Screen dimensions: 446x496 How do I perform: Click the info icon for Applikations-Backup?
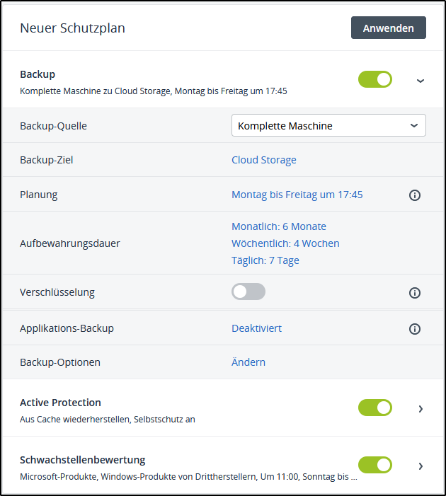point(415,328)
